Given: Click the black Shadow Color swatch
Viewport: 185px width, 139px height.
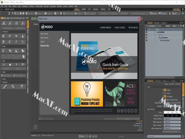Looking at the screenshot, I should pyautogui.click(x=172, y=116).
